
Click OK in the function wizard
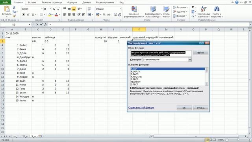(x=184, y=108)
